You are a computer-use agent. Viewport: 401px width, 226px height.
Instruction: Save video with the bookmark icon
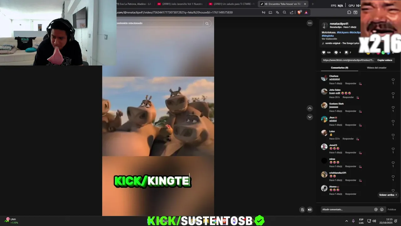[346, 52]
